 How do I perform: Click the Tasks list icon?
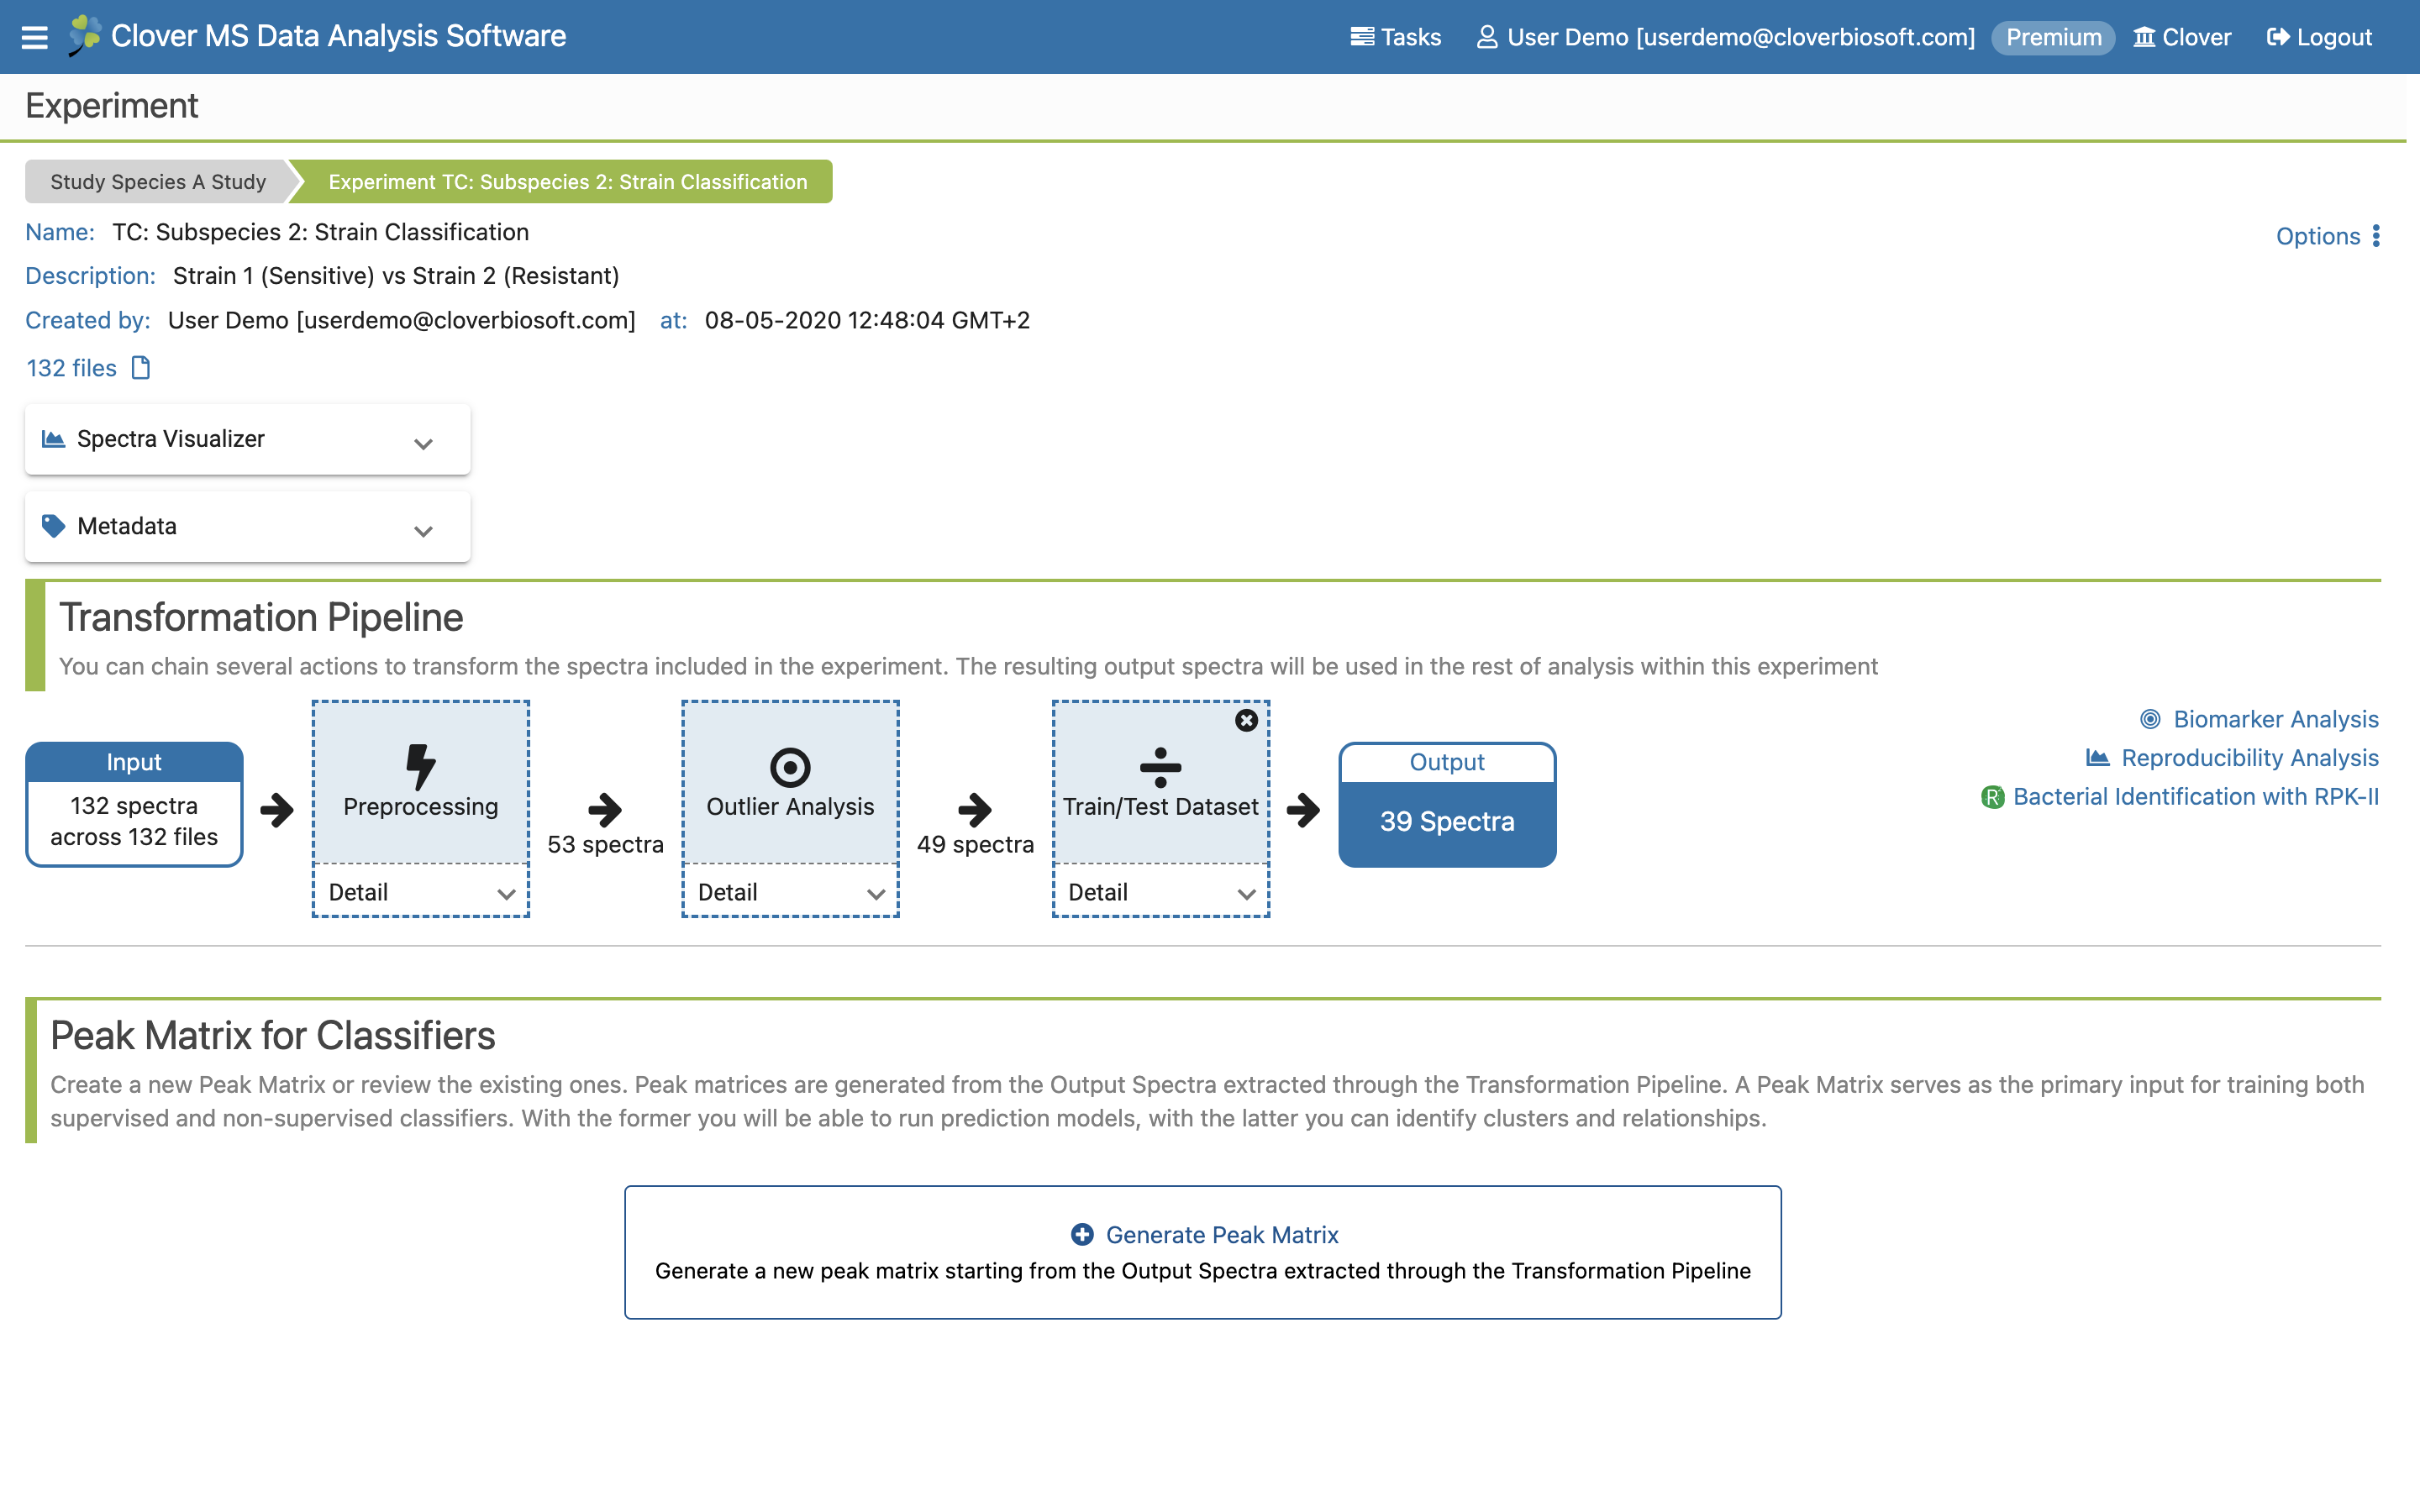tap(1362, 37)
